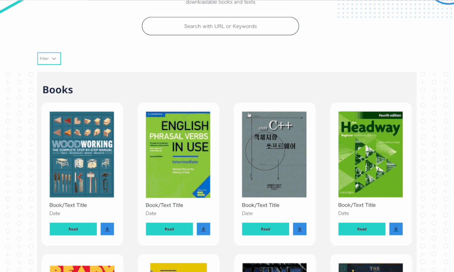This screenshot has width=454, height=272.
Task: Read the C++ book
Action: (x=266, y=229)
